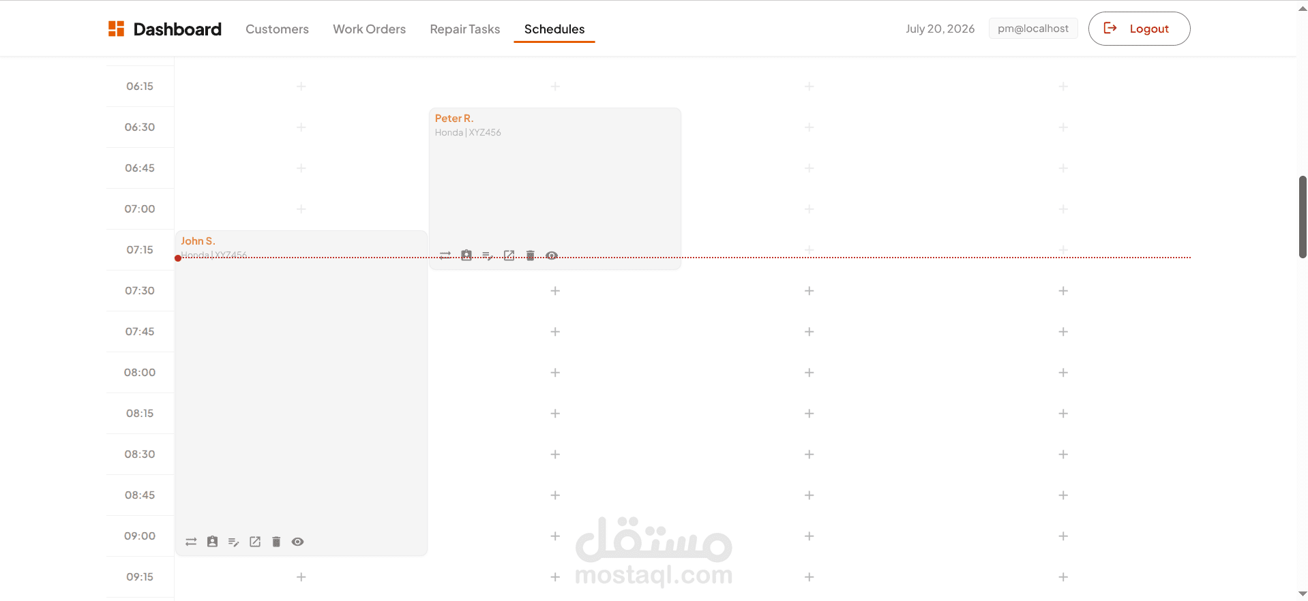The image size is (1308, 601).
Task: Add appointment at 08:00 in the second column
Action: pos(555,373)
